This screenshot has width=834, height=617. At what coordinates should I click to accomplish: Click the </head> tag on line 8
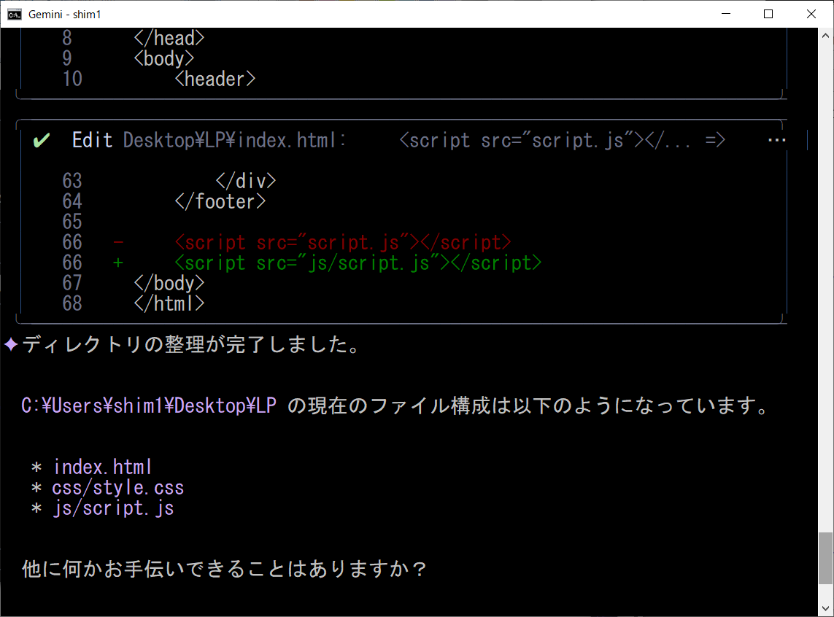click(169, 38)
